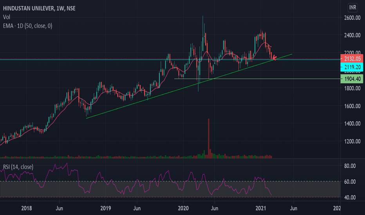Click the 1800.00 price axis value
The width and height of the screenshot is (365, 215).
352,88
